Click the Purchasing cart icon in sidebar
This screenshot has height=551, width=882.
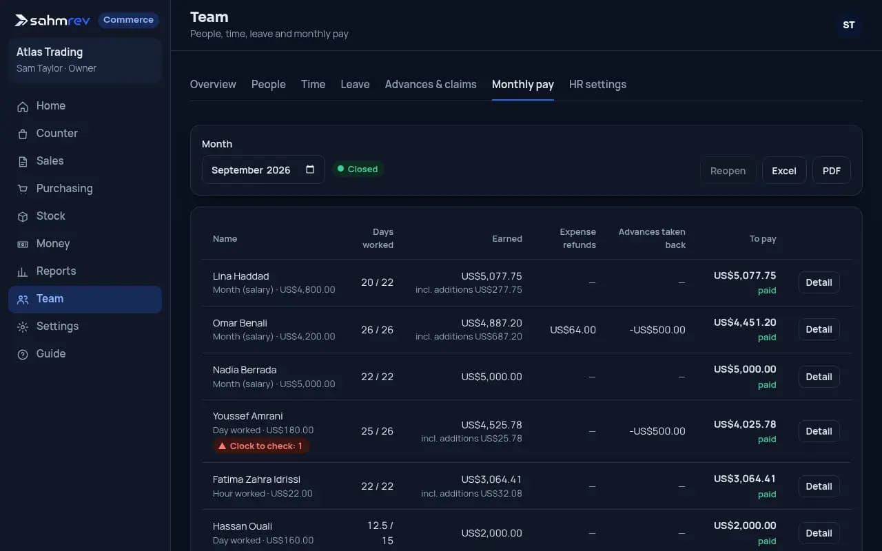click(x=23, y=189)
